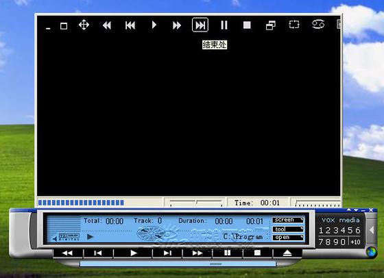Screen dimensions: 384x278
Task: Expand the open dropdown menu
Action: pos(288,238)
